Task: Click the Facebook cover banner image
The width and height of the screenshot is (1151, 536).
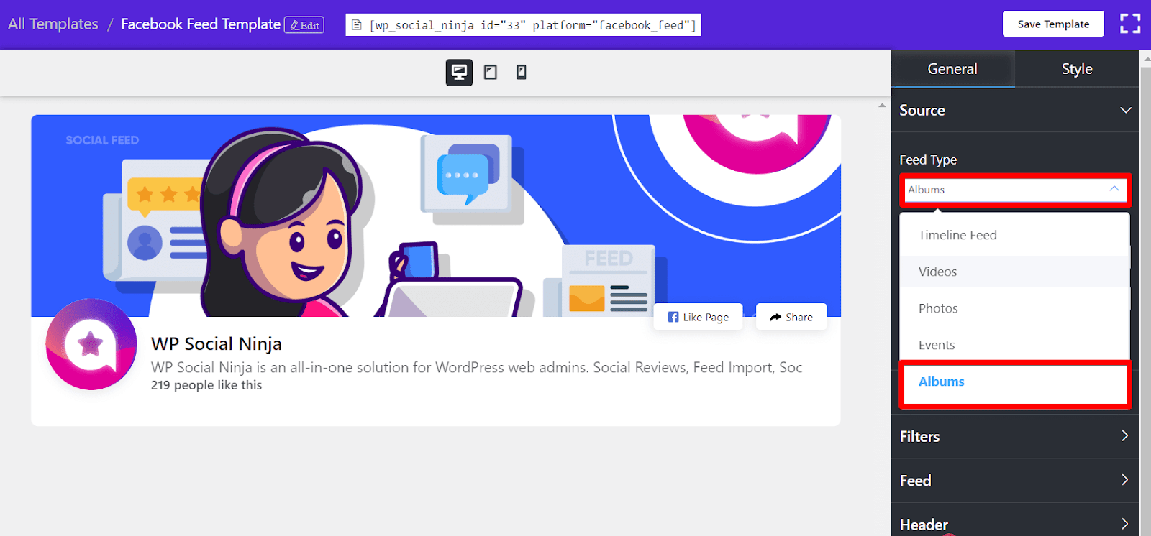Action: (436, 216)
